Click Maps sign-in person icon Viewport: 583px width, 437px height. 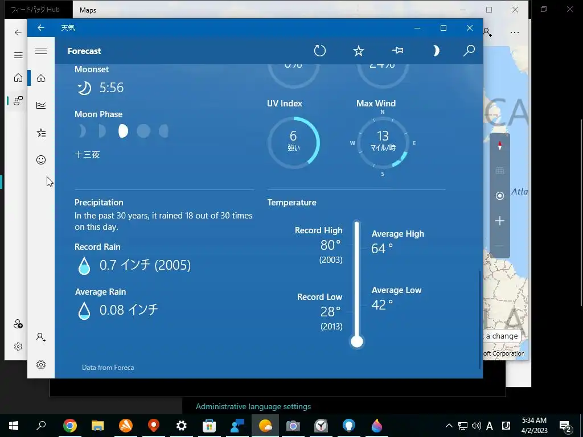pyautogui.click(x=487, y=32)
